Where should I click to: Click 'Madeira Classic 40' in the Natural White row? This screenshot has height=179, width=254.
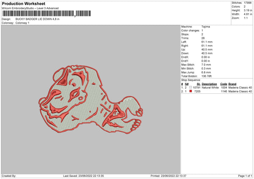[240, 87]
